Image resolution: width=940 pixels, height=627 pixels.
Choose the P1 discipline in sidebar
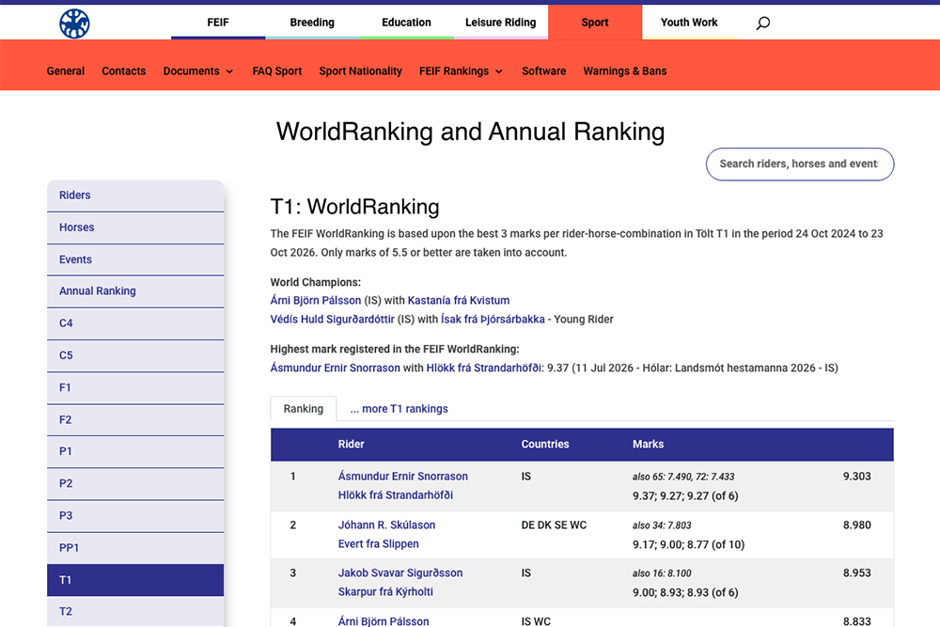[x=135, y=451]
